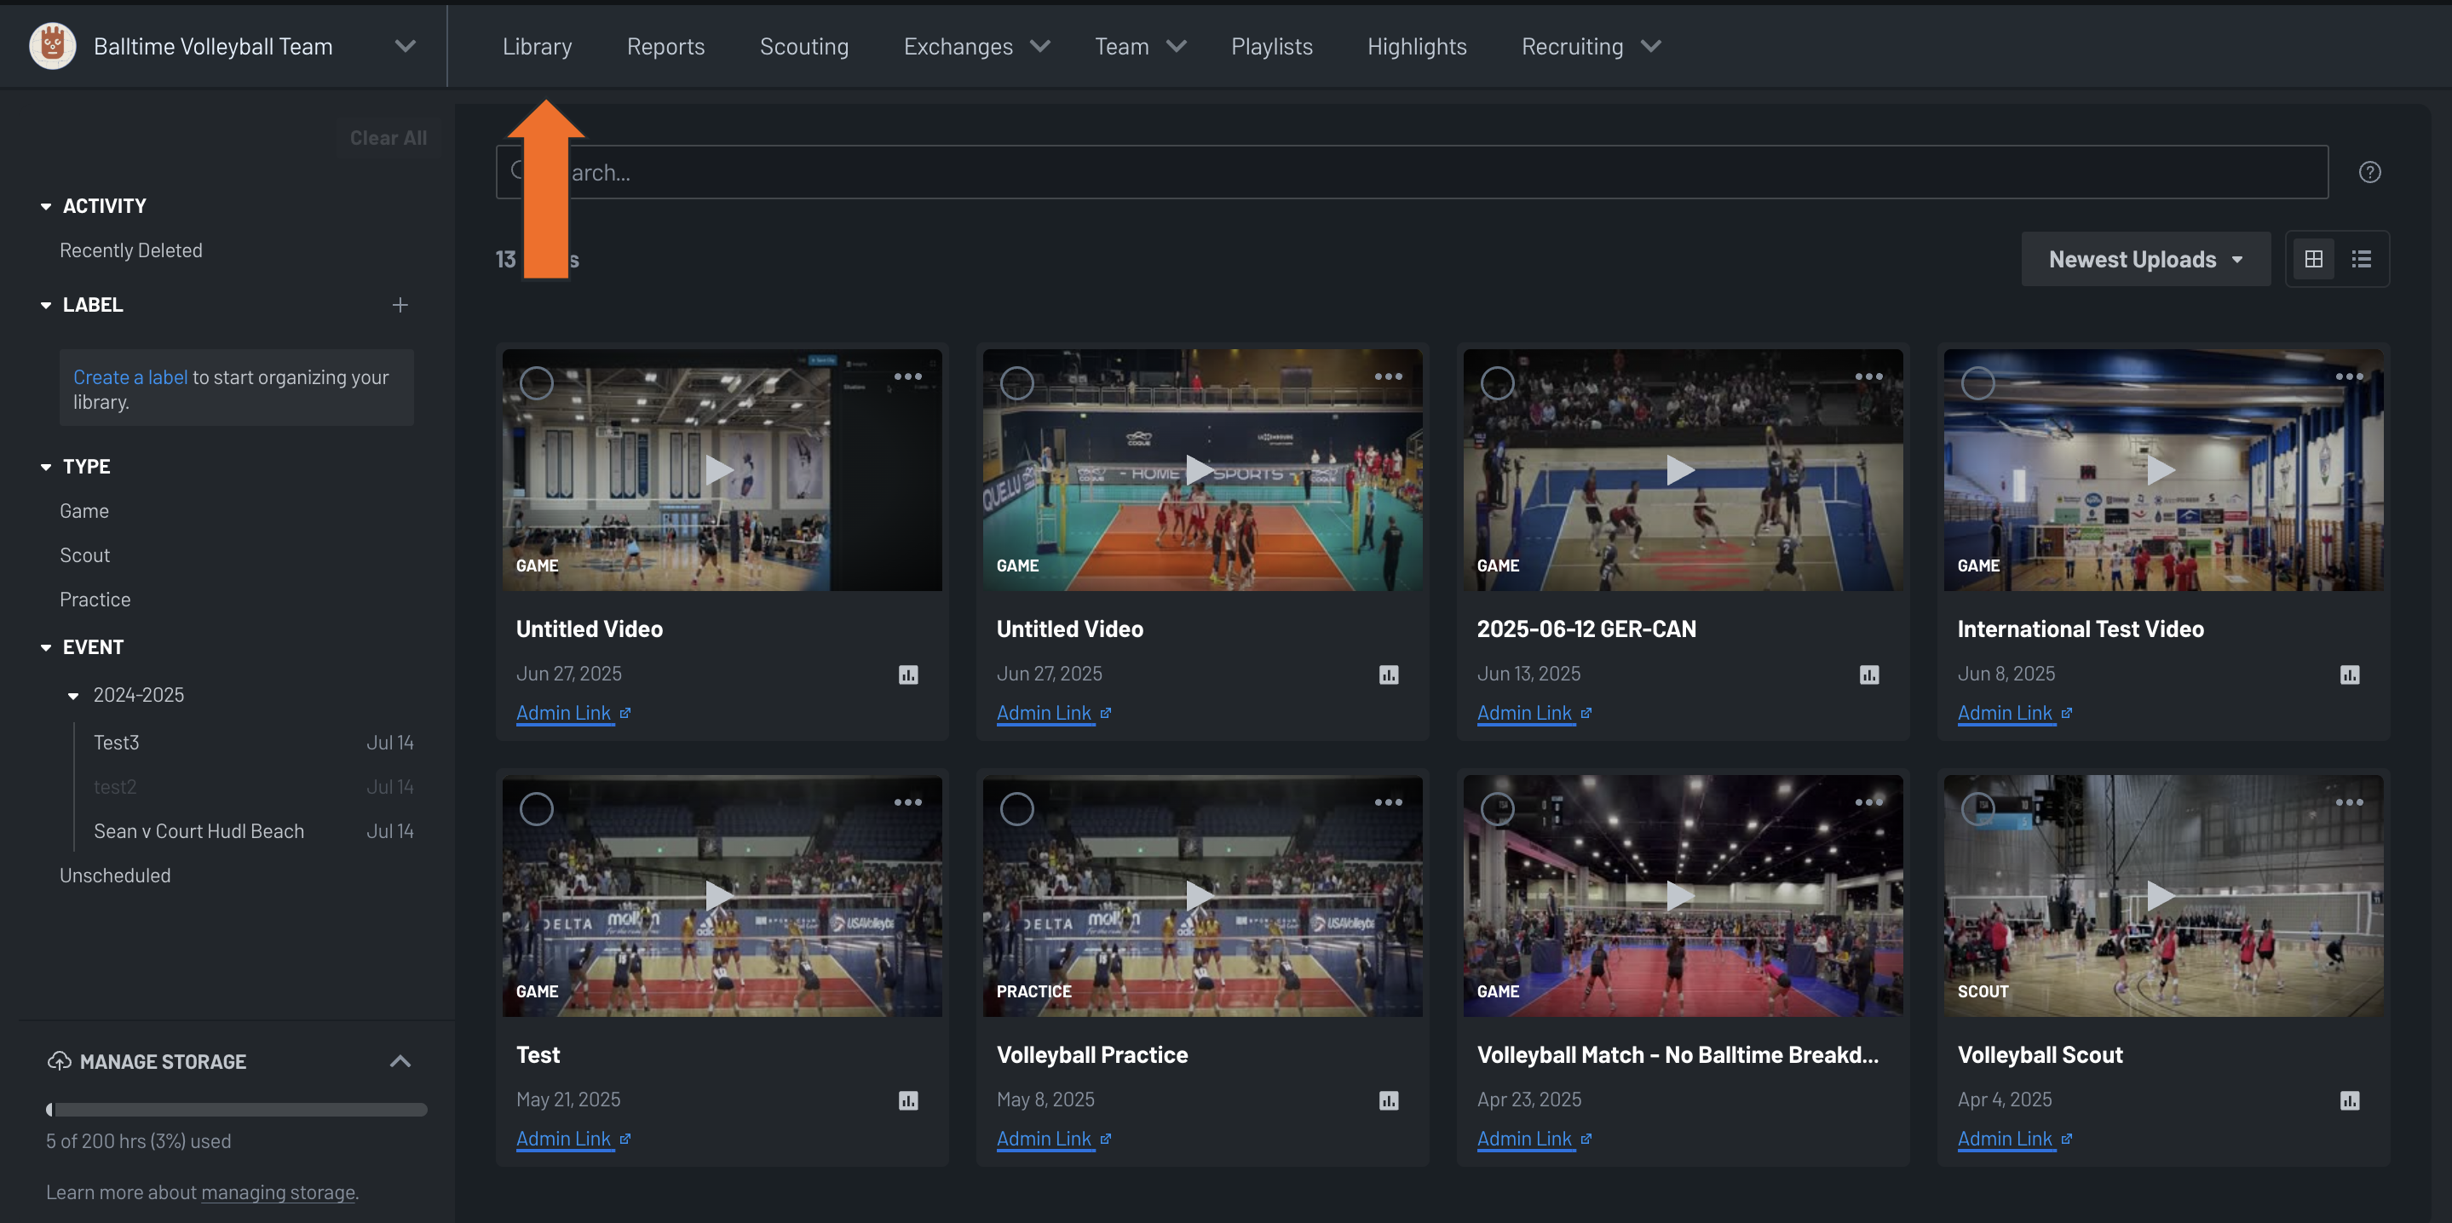The height and width of the screenshot is (1223, 2452).
Task: Click the storage usage progress bar
Action: click(x=237, y=1109)
